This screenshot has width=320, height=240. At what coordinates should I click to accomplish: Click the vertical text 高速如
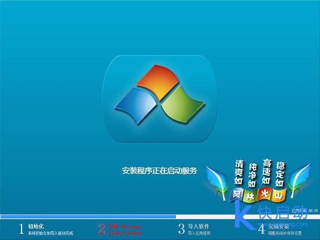pyautogui.click(x=266, y=171)
